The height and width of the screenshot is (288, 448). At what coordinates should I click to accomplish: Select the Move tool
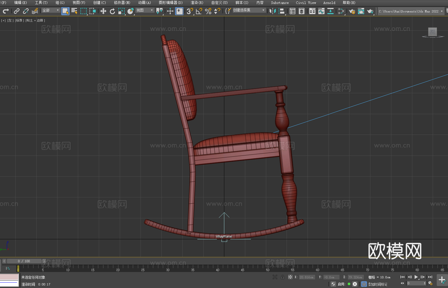tap(103, 11)
